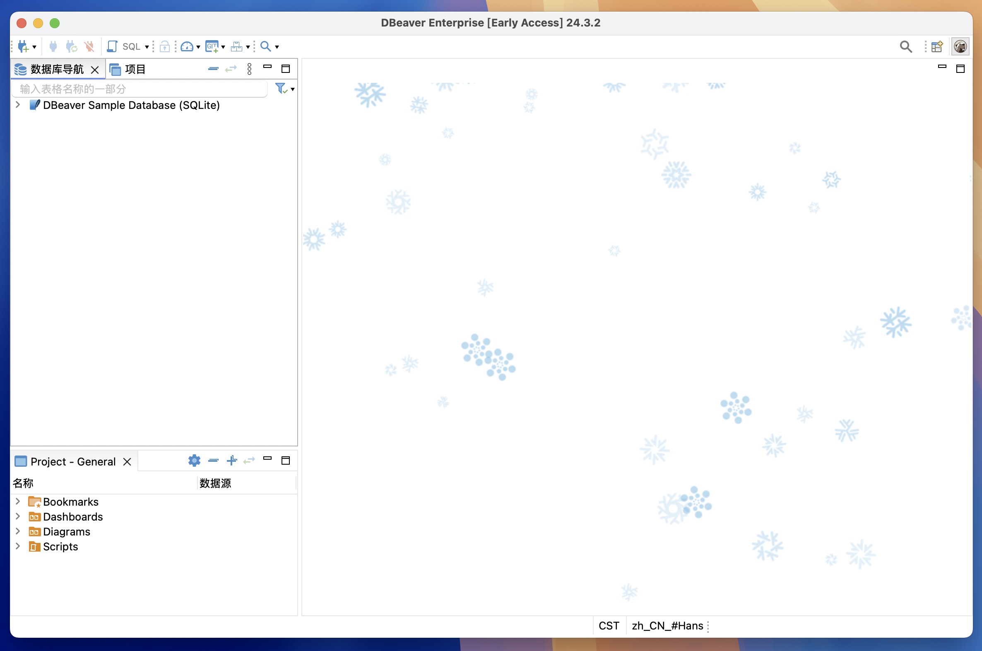982x651 pixels.
Task: Click the transaction lock icon
Action: pyautogui.click(x=165, y=46)
